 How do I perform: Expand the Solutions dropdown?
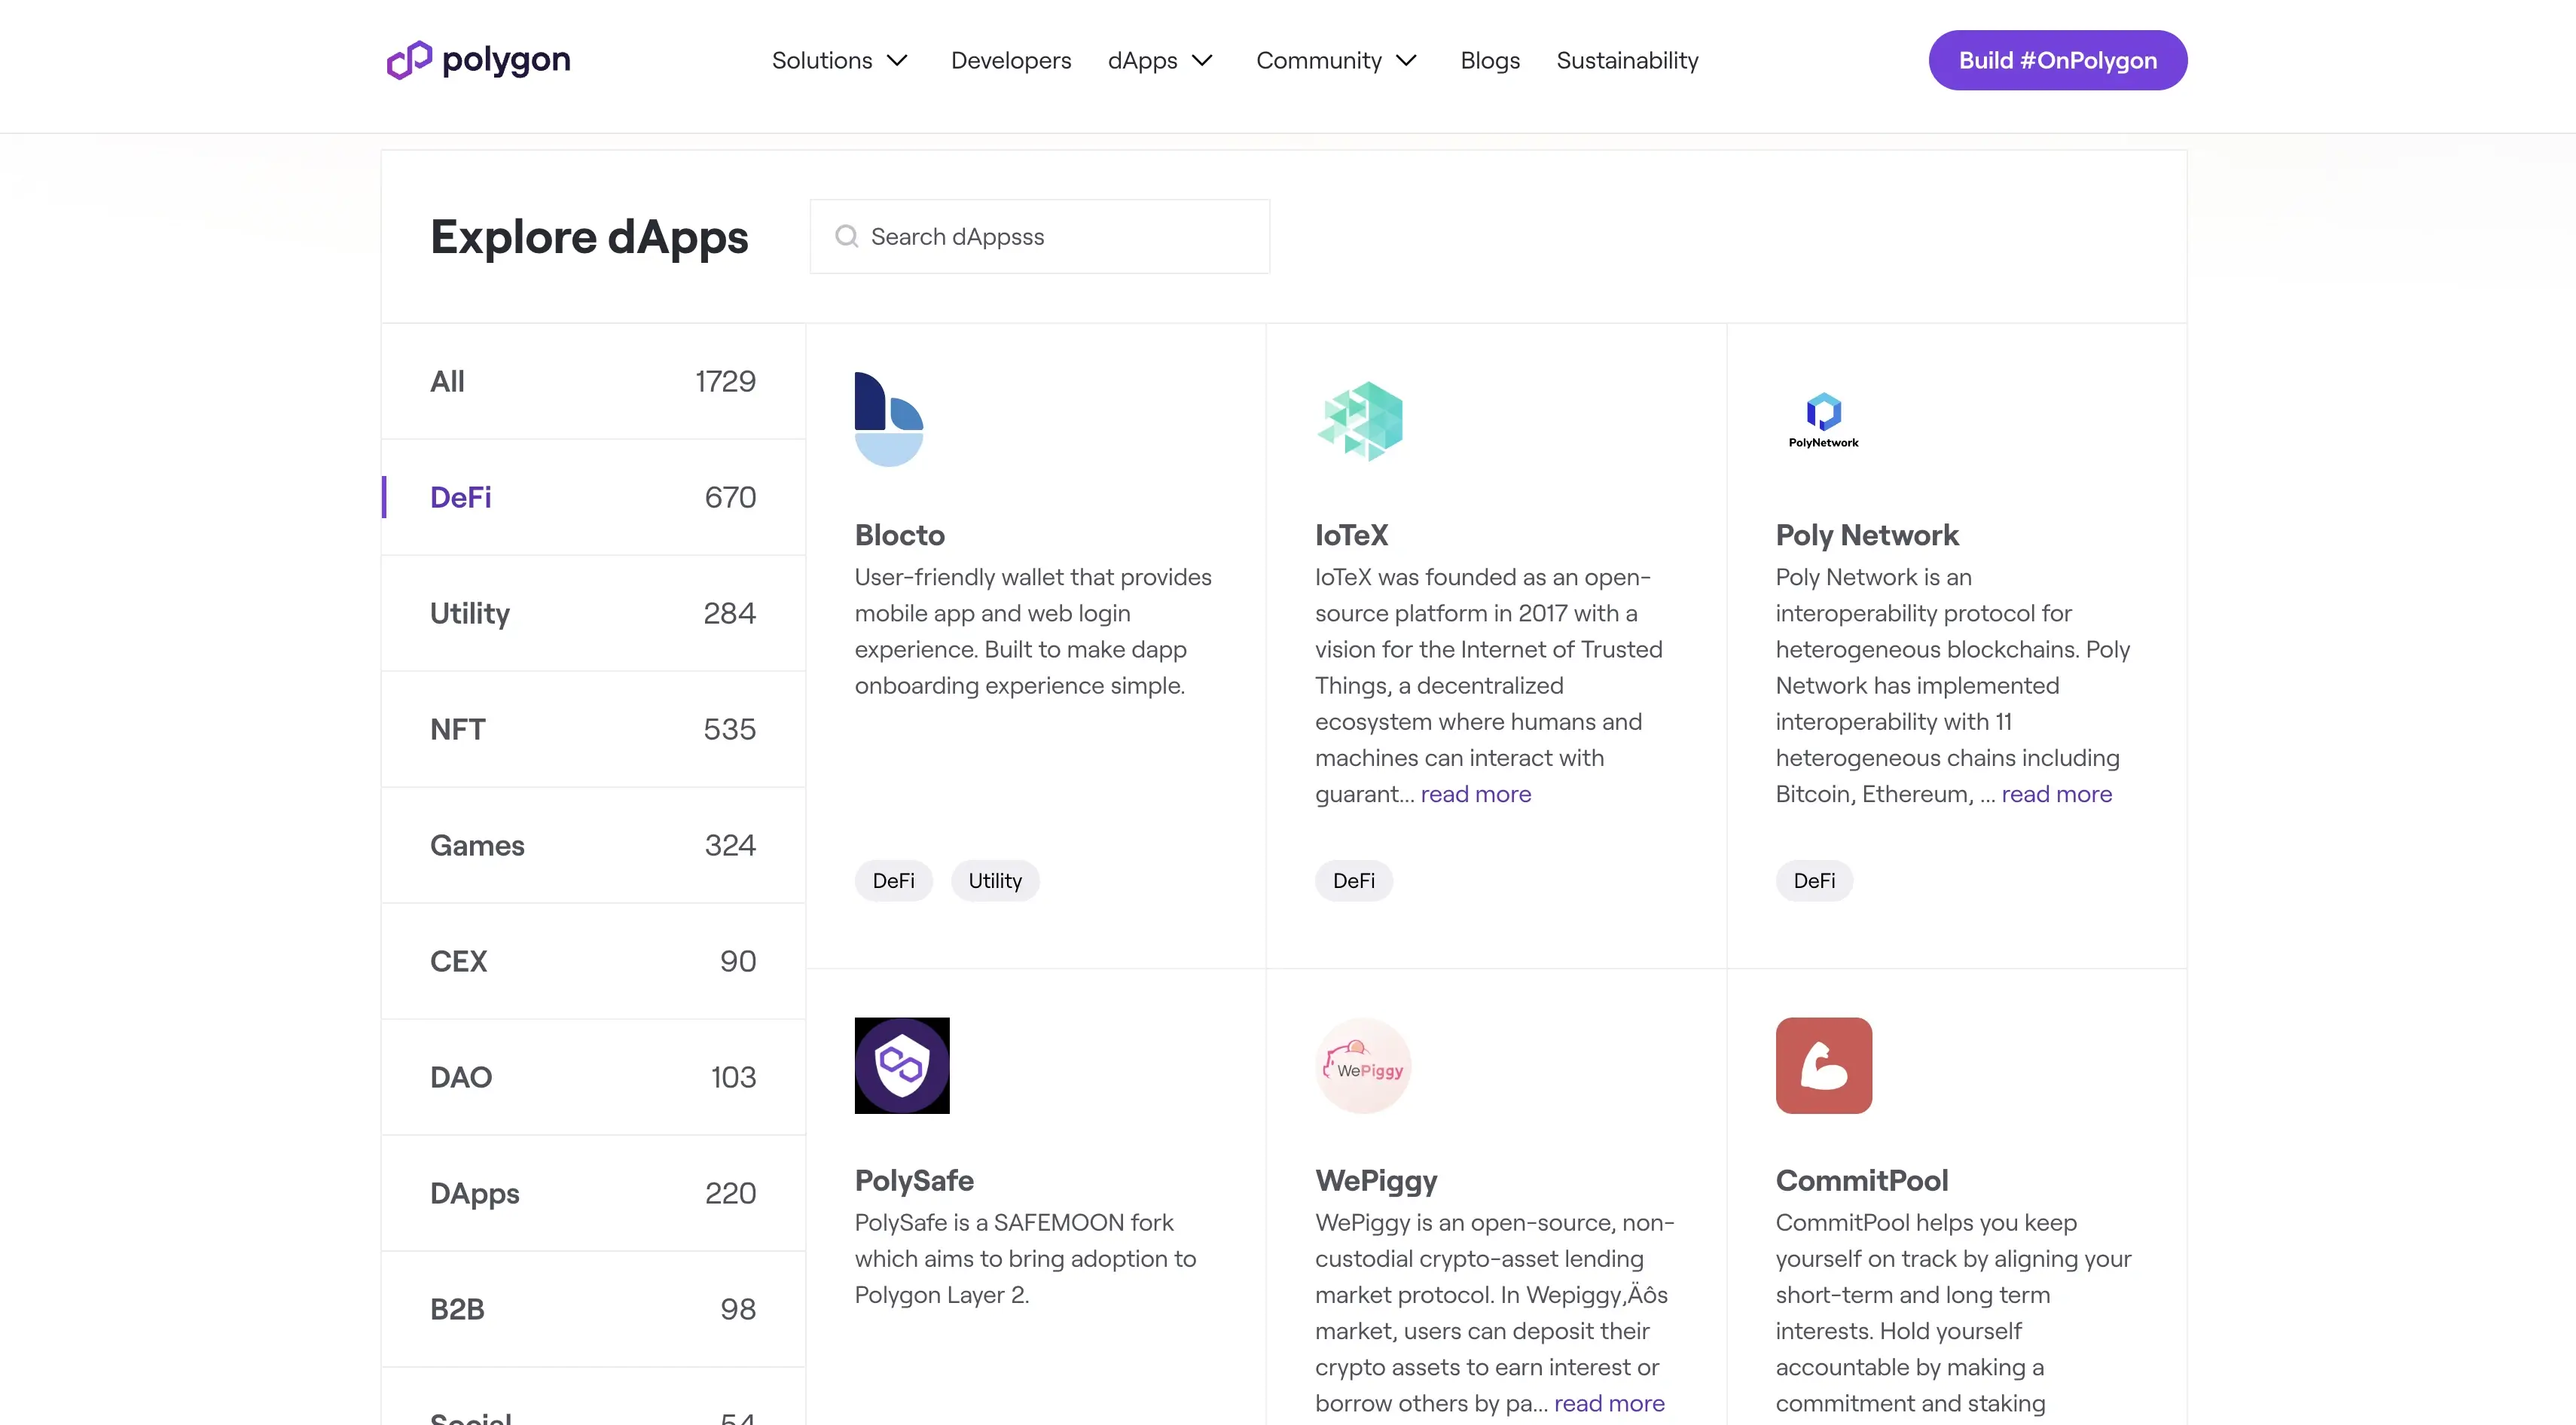(x=839, y=60)
